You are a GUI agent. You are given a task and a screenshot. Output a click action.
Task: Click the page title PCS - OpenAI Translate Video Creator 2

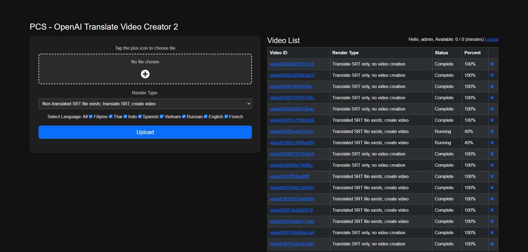tap(104, 27)
